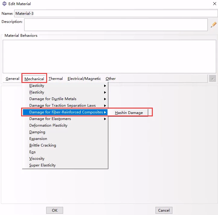218x215 pixels.
Task: Open the General menu
Action: click(12, 79)
